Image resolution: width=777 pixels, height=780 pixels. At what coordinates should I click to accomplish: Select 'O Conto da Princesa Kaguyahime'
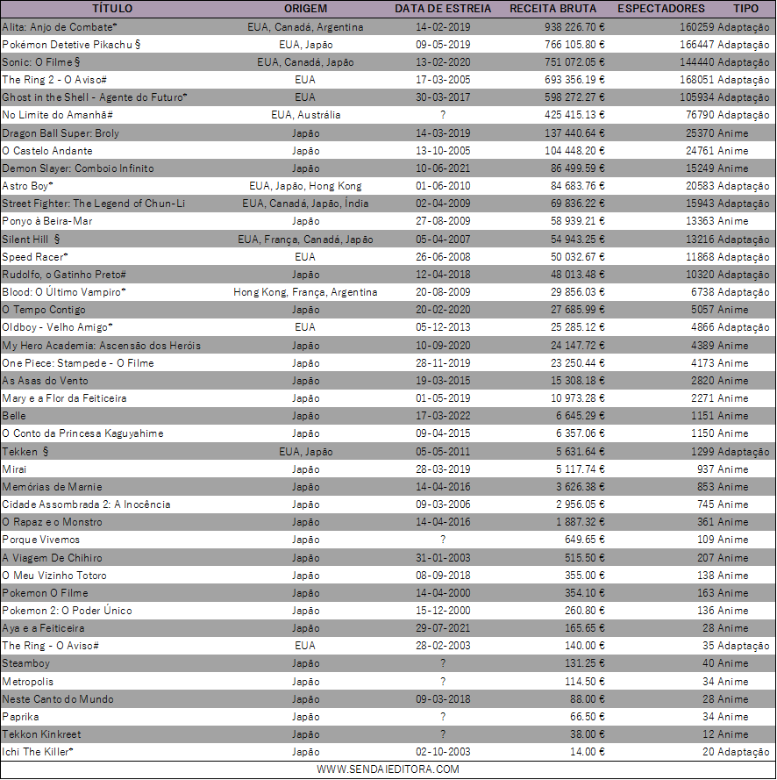pos(82,433)
